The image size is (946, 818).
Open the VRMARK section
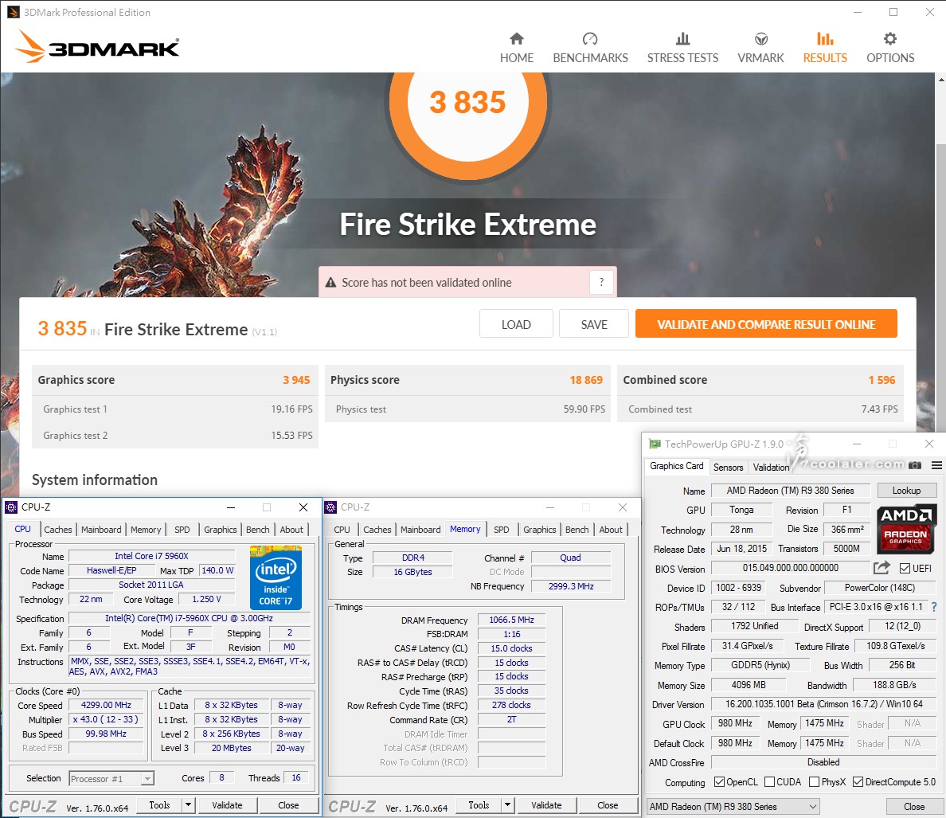(x=760, y=49)
